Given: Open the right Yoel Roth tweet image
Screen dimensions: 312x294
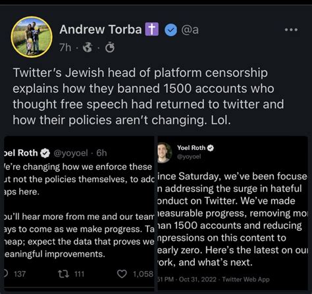Looking at the screenshot, I should click(233, 213).
